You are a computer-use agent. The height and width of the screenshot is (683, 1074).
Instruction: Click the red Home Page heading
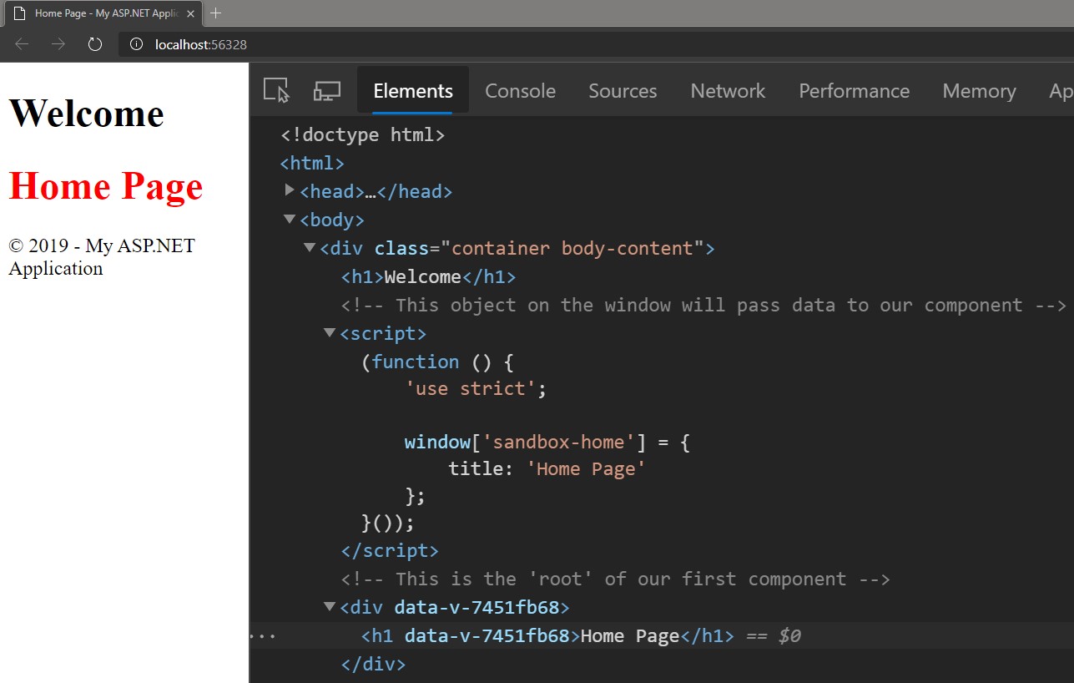coord(106,185)
